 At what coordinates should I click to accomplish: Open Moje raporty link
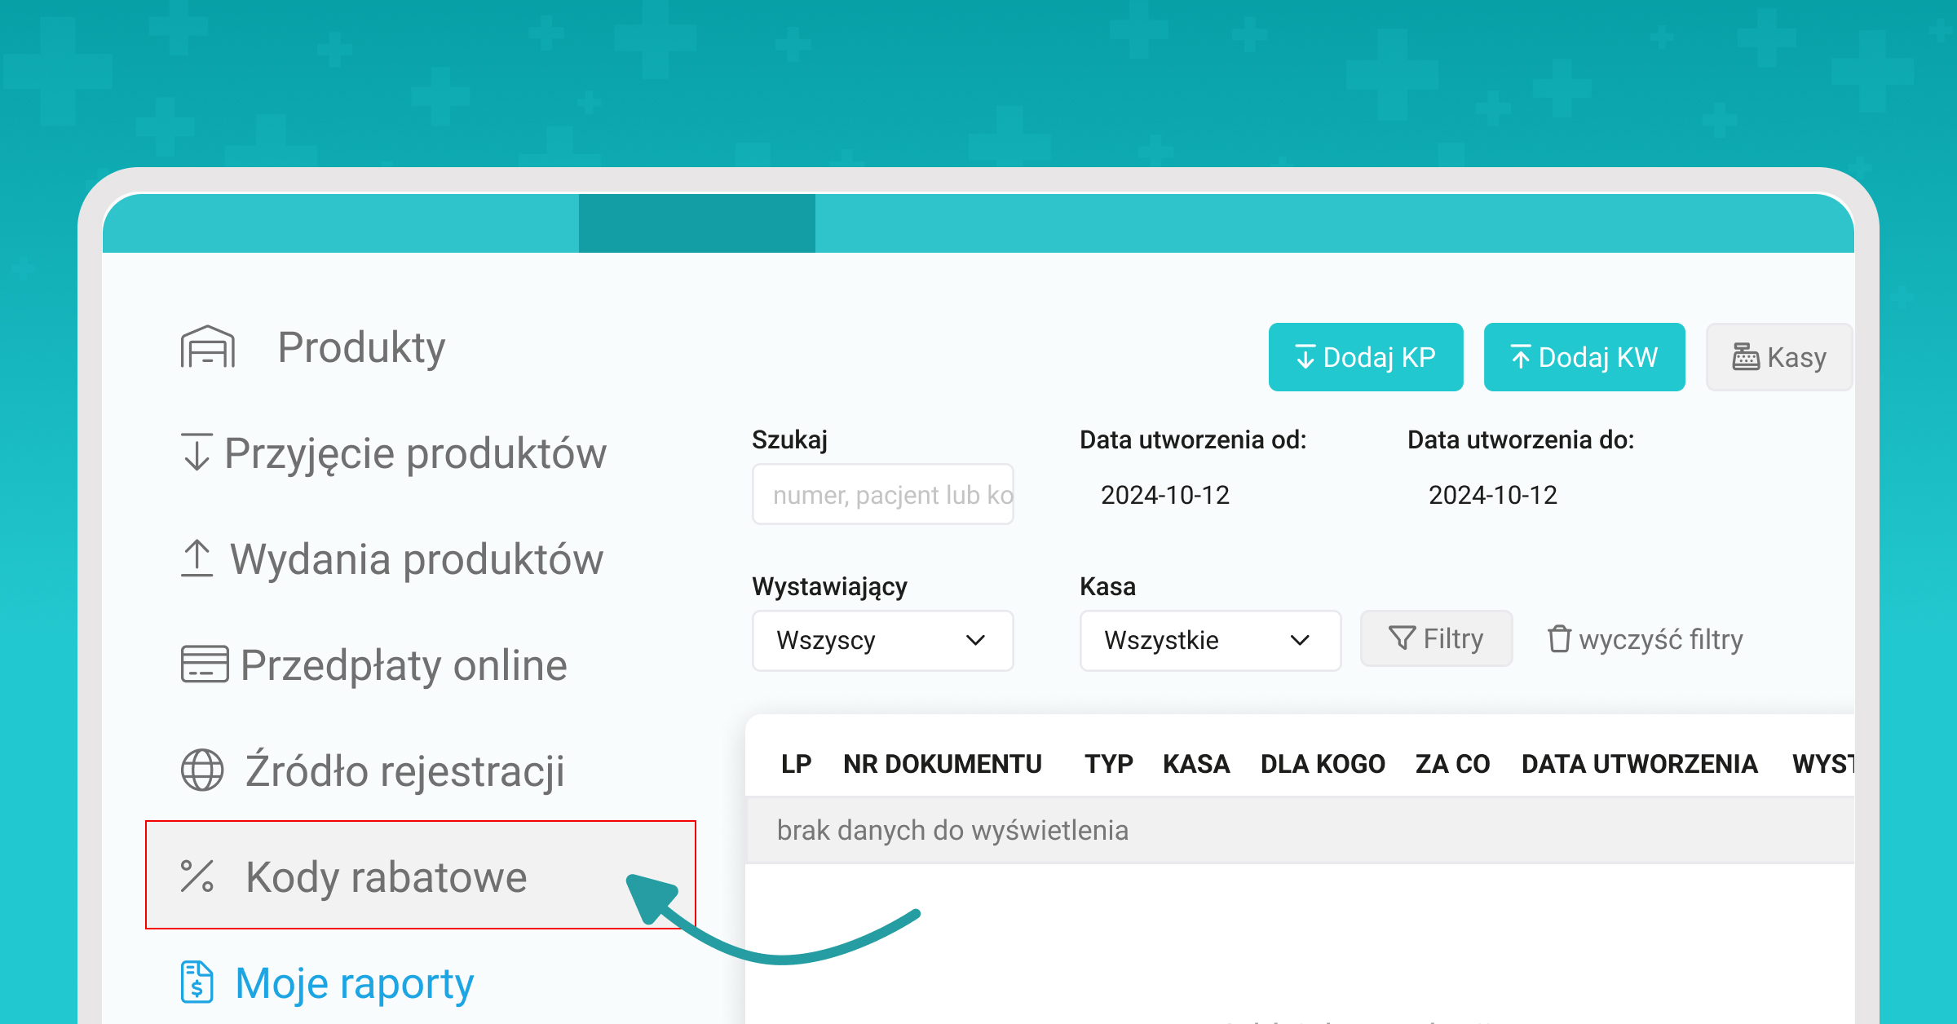[354, 983]
